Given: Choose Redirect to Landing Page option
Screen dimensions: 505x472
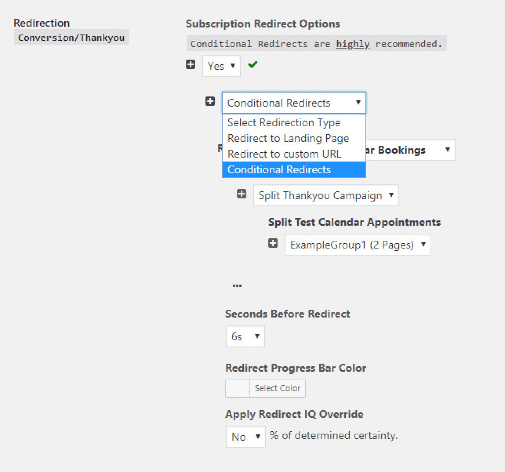Looking at the screenshot, I should click(288, 138).
